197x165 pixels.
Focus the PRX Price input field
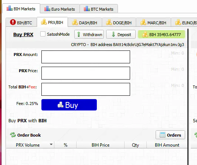pyautogui.click(x=86, y=73)
